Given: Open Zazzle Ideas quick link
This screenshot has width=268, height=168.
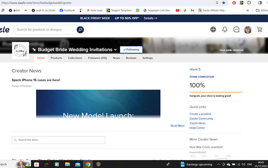Looking at the screenshot, I should coord(197,123).
